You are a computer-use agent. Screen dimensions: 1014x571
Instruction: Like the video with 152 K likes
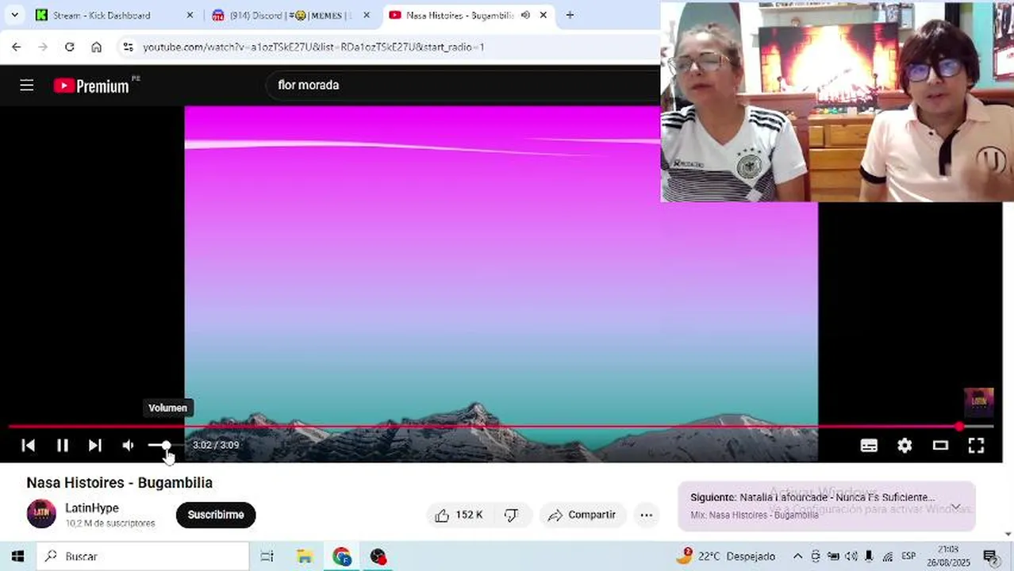(x=459, y=515)
